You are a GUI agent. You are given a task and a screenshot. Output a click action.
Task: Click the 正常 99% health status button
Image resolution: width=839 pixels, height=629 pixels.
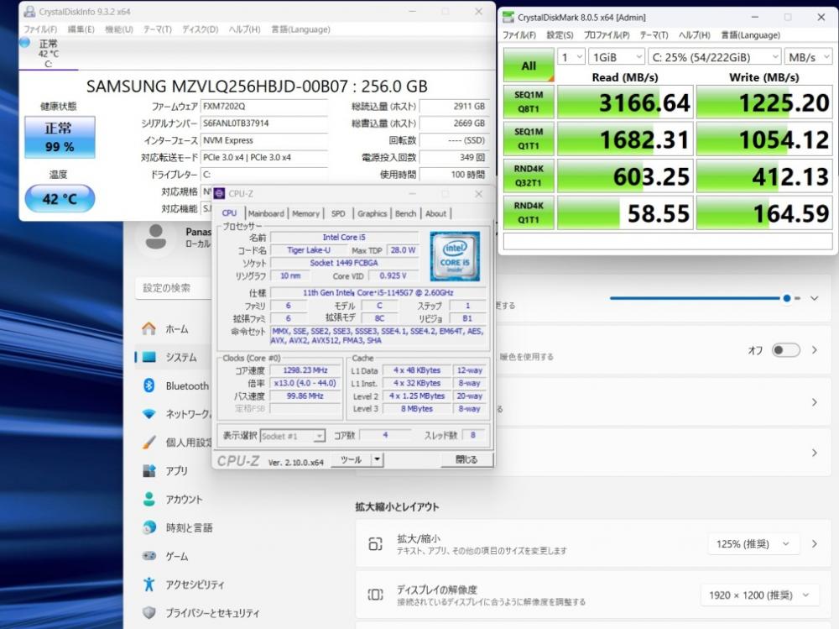pos(60,137)
